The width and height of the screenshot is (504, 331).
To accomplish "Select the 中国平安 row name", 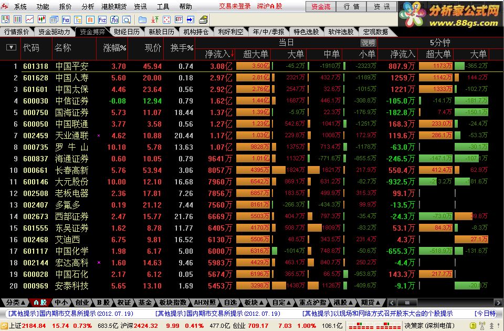I will tap(72, 66).
